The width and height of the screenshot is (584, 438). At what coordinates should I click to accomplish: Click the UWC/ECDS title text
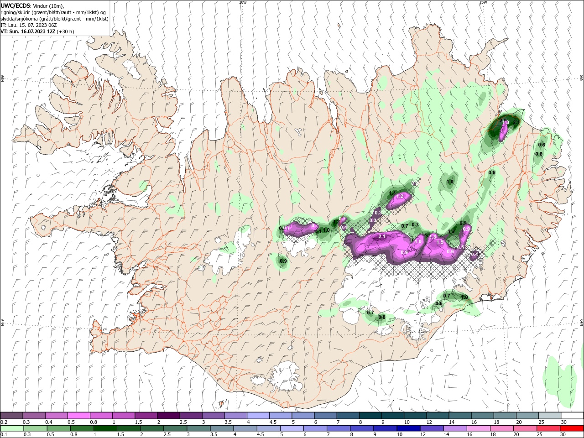click(x=15, y=5)
